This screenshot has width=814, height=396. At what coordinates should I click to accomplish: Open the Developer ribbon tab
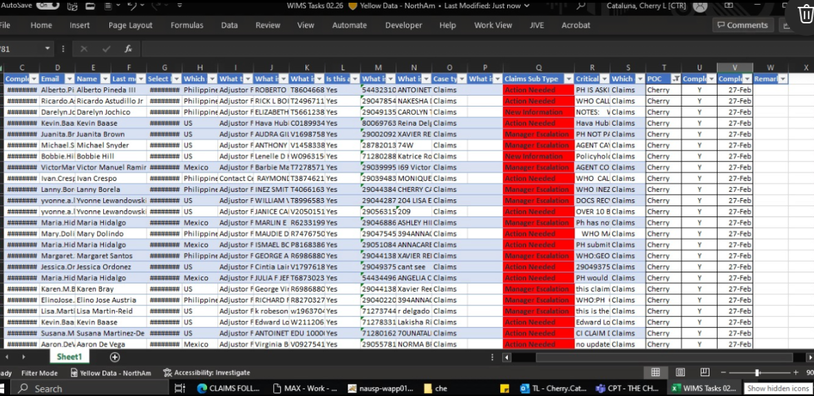click(x=404, y=25)
